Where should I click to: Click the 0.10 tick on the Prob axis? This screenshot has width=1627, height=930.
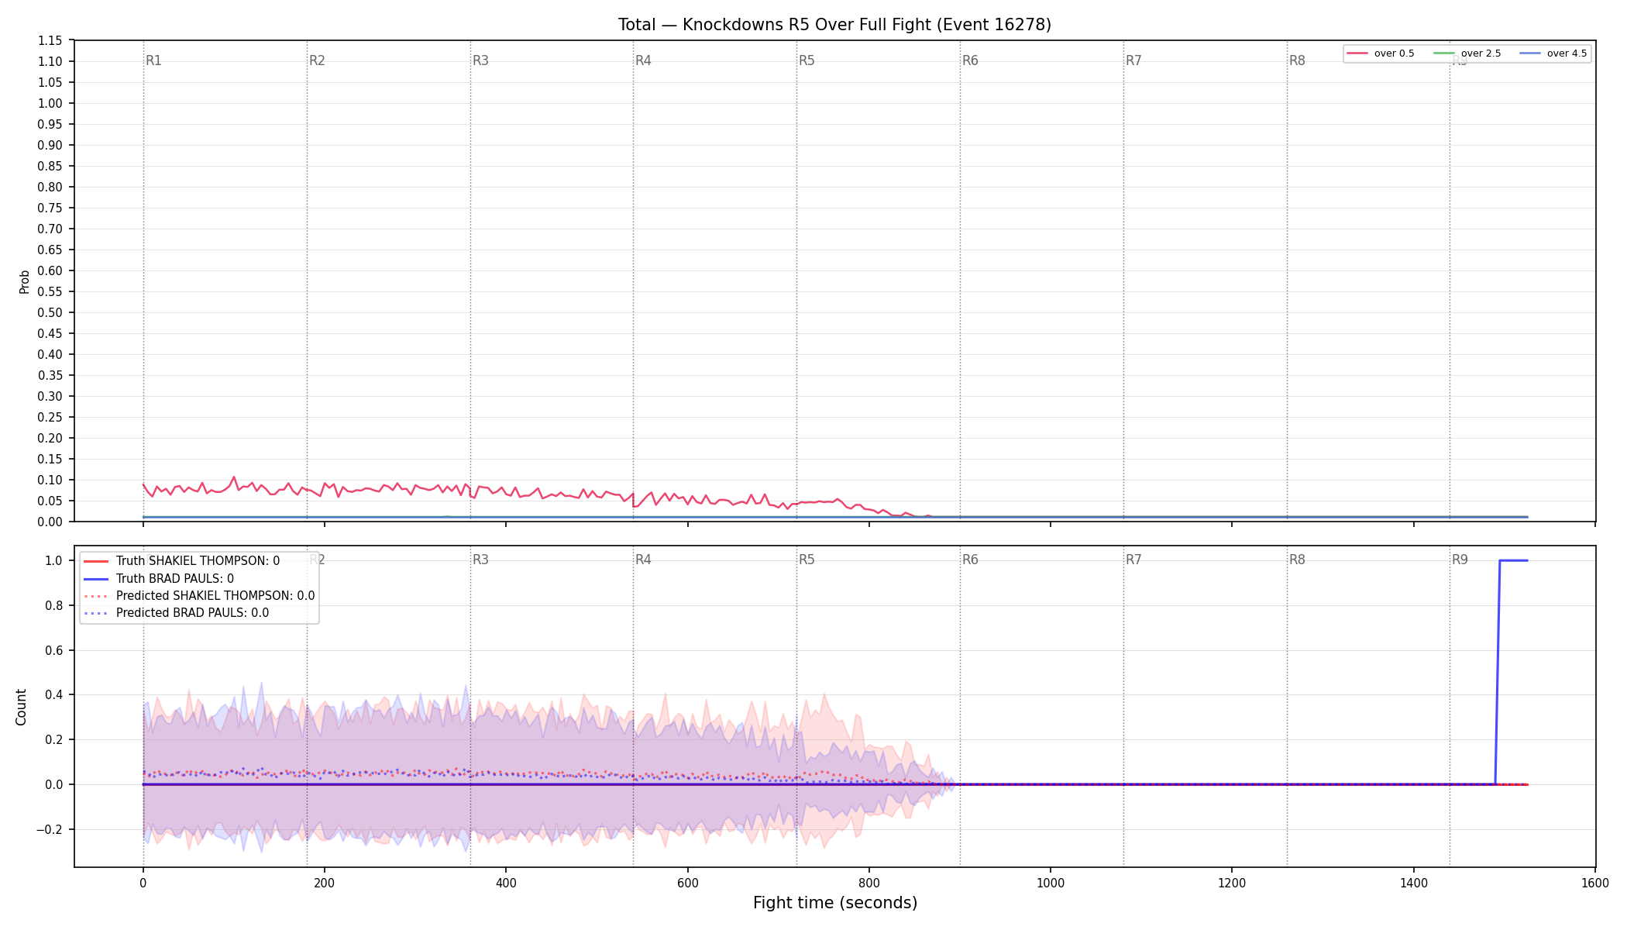point(50,480)
